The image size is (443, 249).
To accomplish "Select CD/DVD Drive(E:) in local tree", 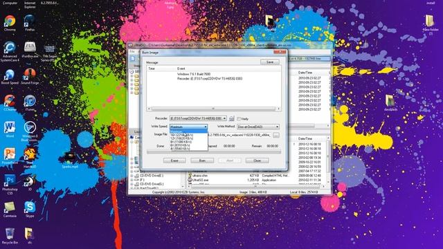I will point(152,176).
